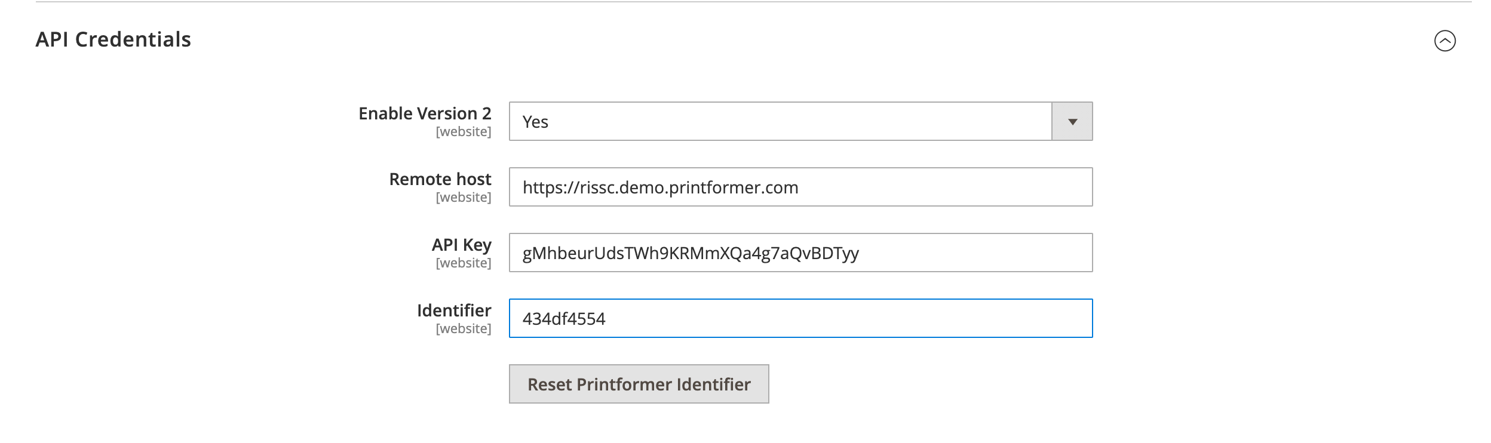Click the Identifier label

[454, 310]
